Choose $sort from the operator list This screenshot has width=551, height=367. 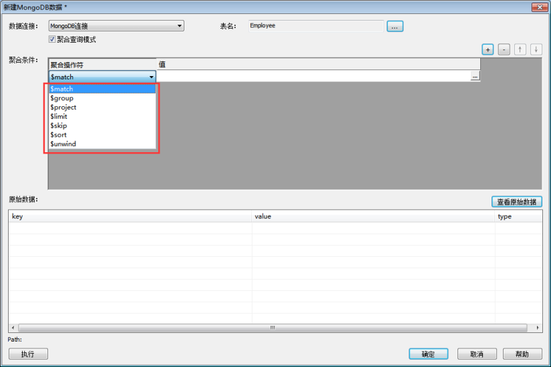pos(59,135)
